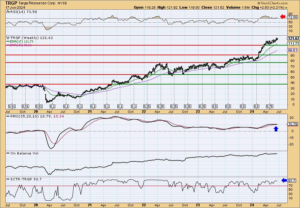Click the On Balance Vol label
The image size is (300, 208).
click(24, 153)
